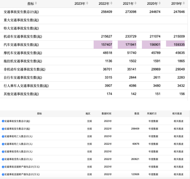Sort by the 2023年 column arrows
This screenshot has height=179, width=190.
click(x=87, y=3)
